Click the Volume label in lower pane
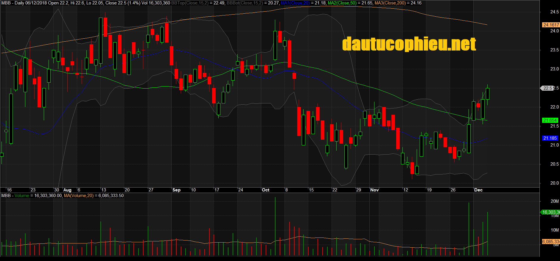The image size is (560, 261). (22, 196)
